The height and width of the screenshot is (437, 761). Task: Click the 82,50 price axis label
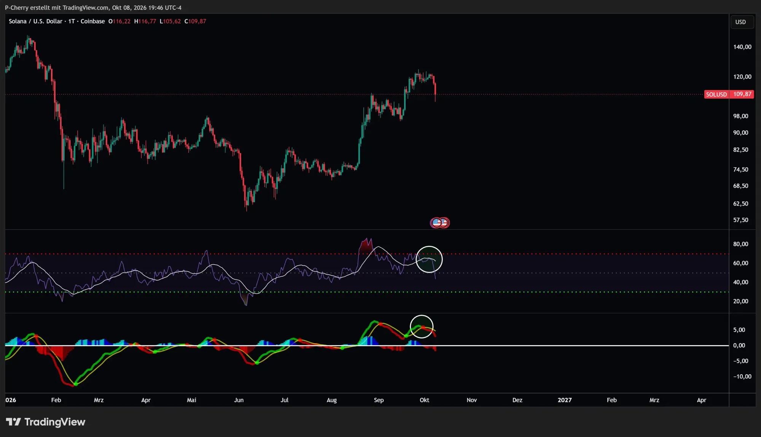(740, 150)
